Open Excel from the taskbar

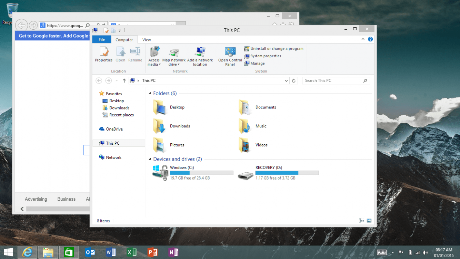point(132,252)
